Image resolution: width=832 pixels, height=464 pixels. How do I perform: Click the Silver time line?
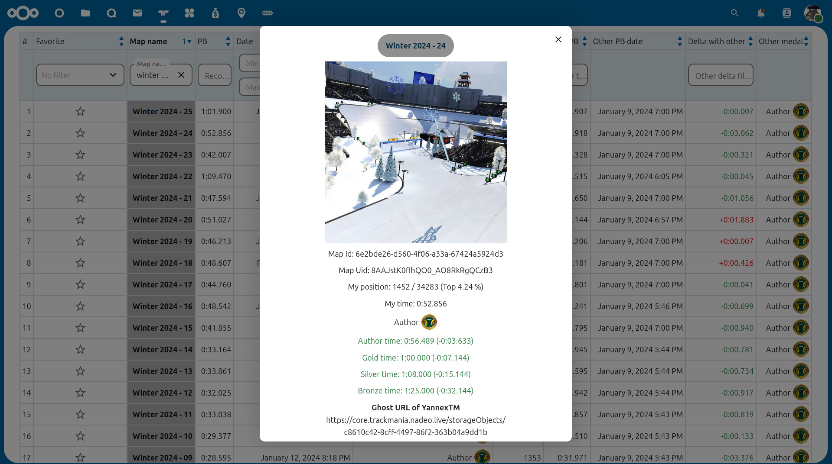tap(416, 374)
